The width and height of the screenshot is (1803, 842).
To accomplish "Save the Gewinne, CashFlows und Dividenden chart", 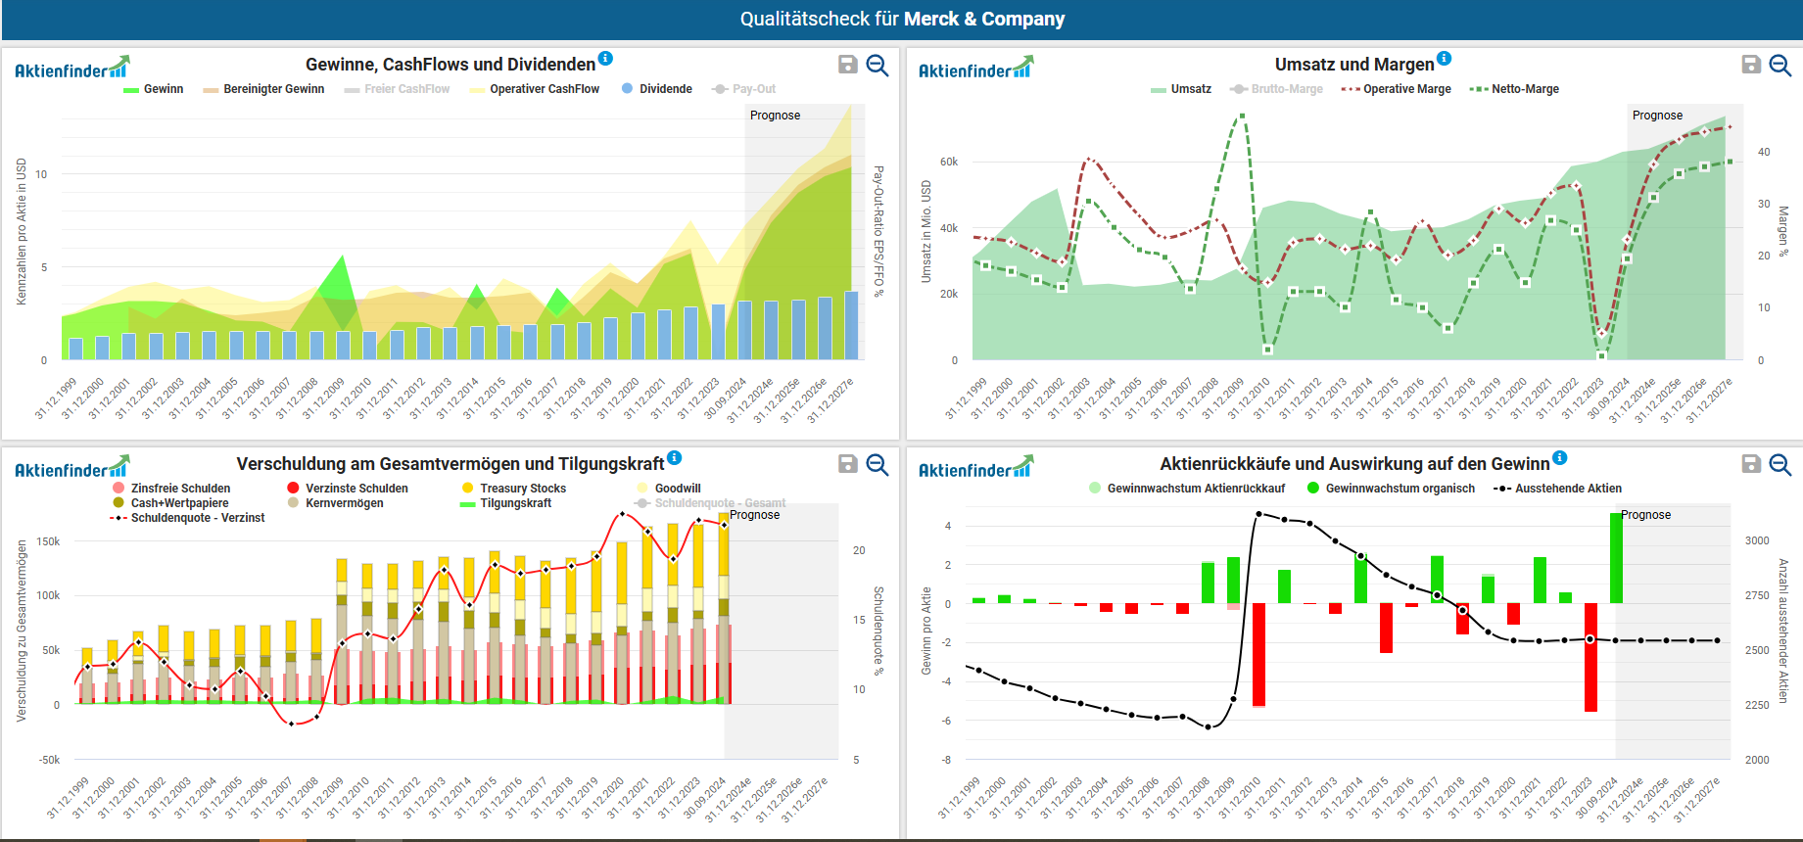I will 848,65.
